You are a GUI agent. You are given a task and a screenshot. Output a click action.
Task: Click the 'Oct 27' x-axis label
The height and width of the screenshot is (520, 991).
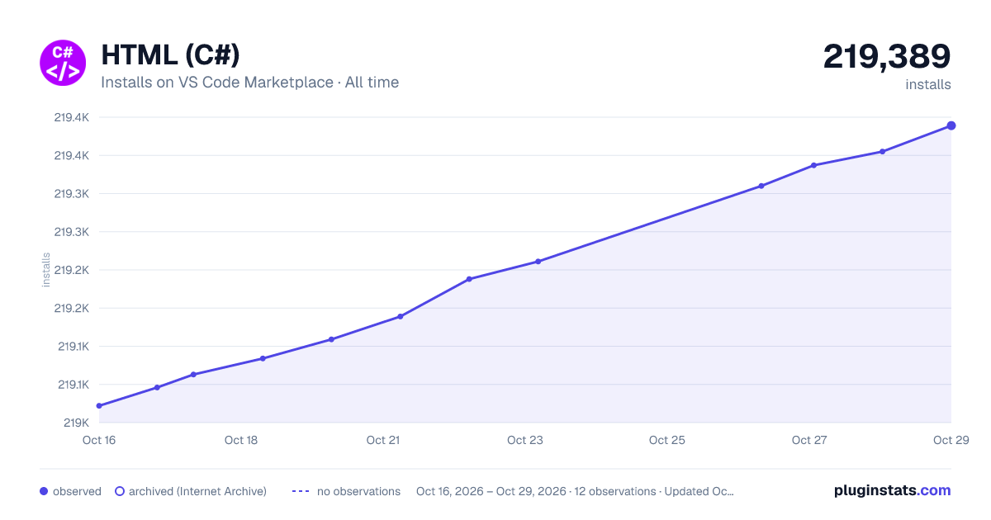809,440
